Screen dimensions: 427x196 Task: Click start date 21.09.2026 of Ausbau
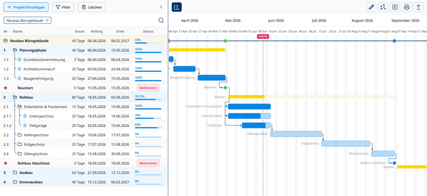click(97, 173)
